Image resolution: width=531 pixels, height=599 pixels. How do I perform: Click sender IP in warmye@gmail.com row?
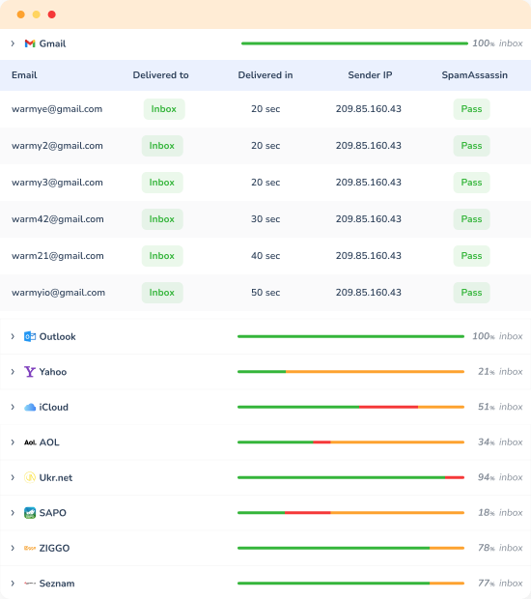coord(369,109)
